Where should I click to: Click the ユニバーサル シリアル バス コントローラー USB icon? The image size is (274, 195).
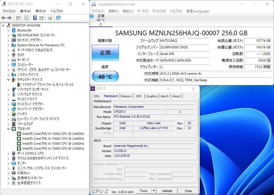coord(14,168)
